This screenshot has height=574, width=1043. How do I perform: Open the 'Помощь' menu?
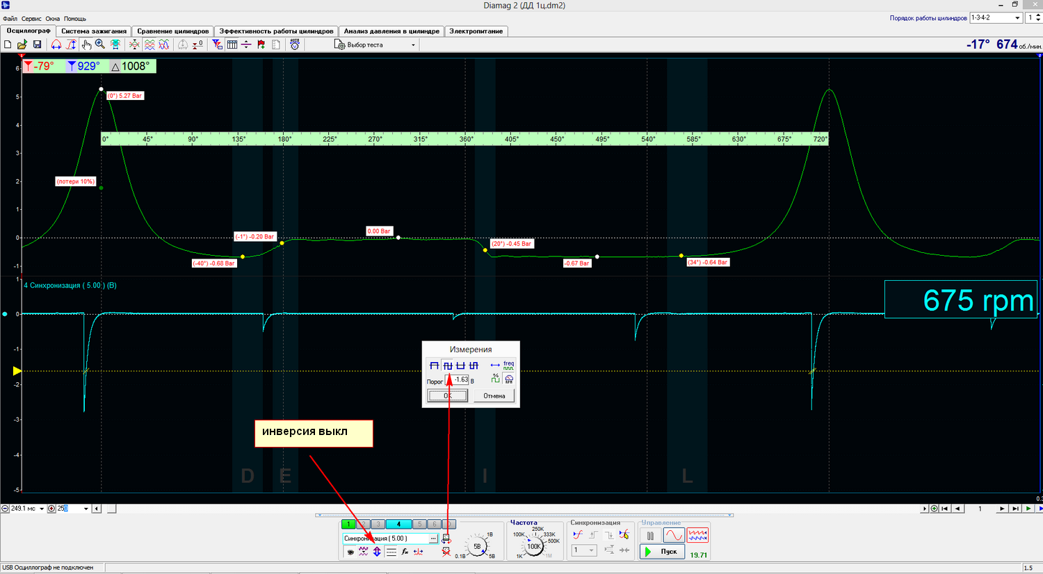tap(75, 19)
